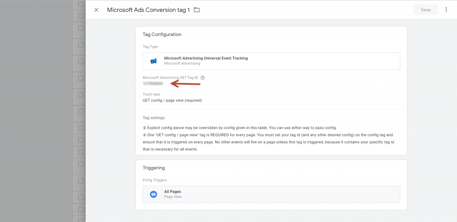Open help icon beside UET Tag ID

pos(203,78)
